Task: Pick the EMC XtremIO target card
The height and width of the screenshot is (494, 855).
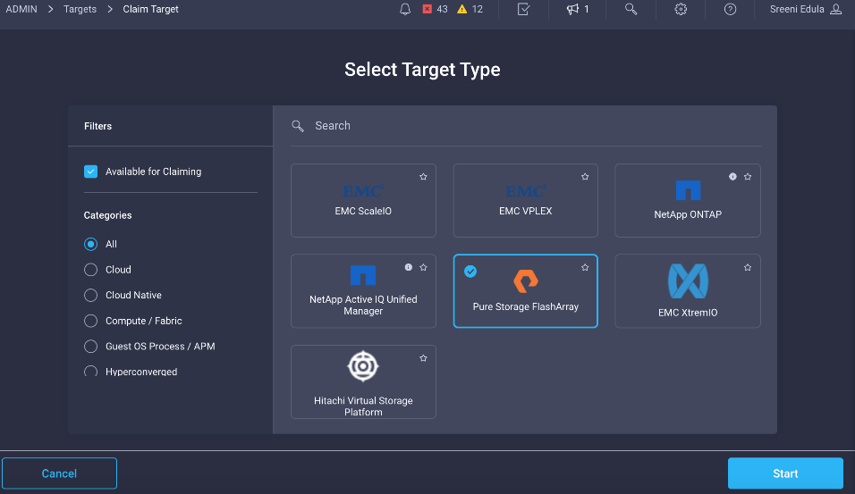Action: click(x=688, y=291)
